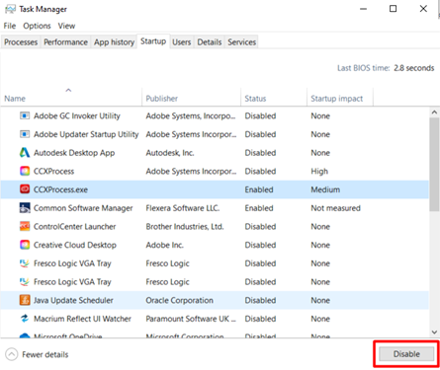Switch to the Details tab
The width and height of the screenshot is (440, 370).
(x=210, y=42)
